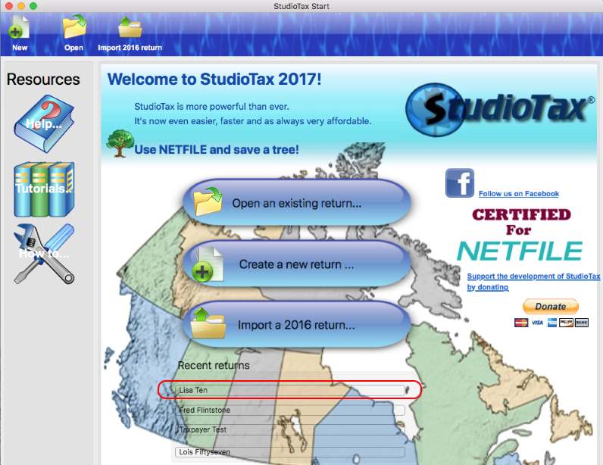The width and height of the screenshot is (603, 465).
Task: Open the Fred Flintstone recent return
Action: click(289, 410)
